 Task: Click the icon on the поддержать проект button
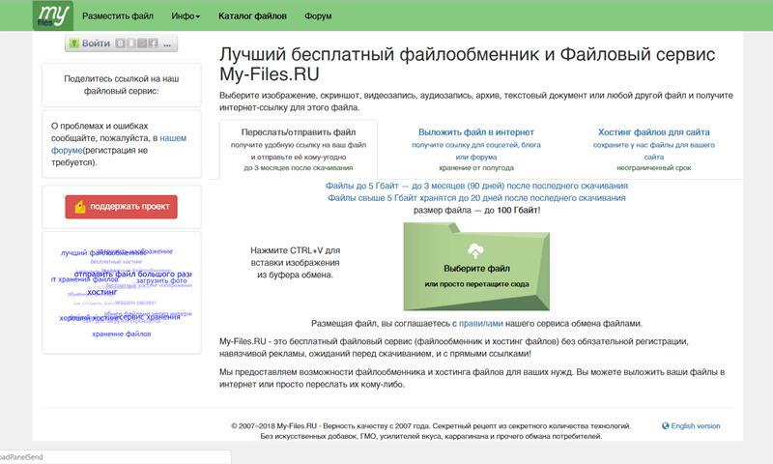coord(80,206)
